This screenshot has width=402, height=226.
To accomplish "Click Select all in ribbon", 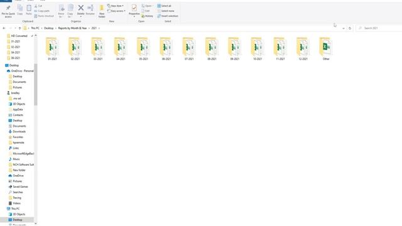I will 164,6.
